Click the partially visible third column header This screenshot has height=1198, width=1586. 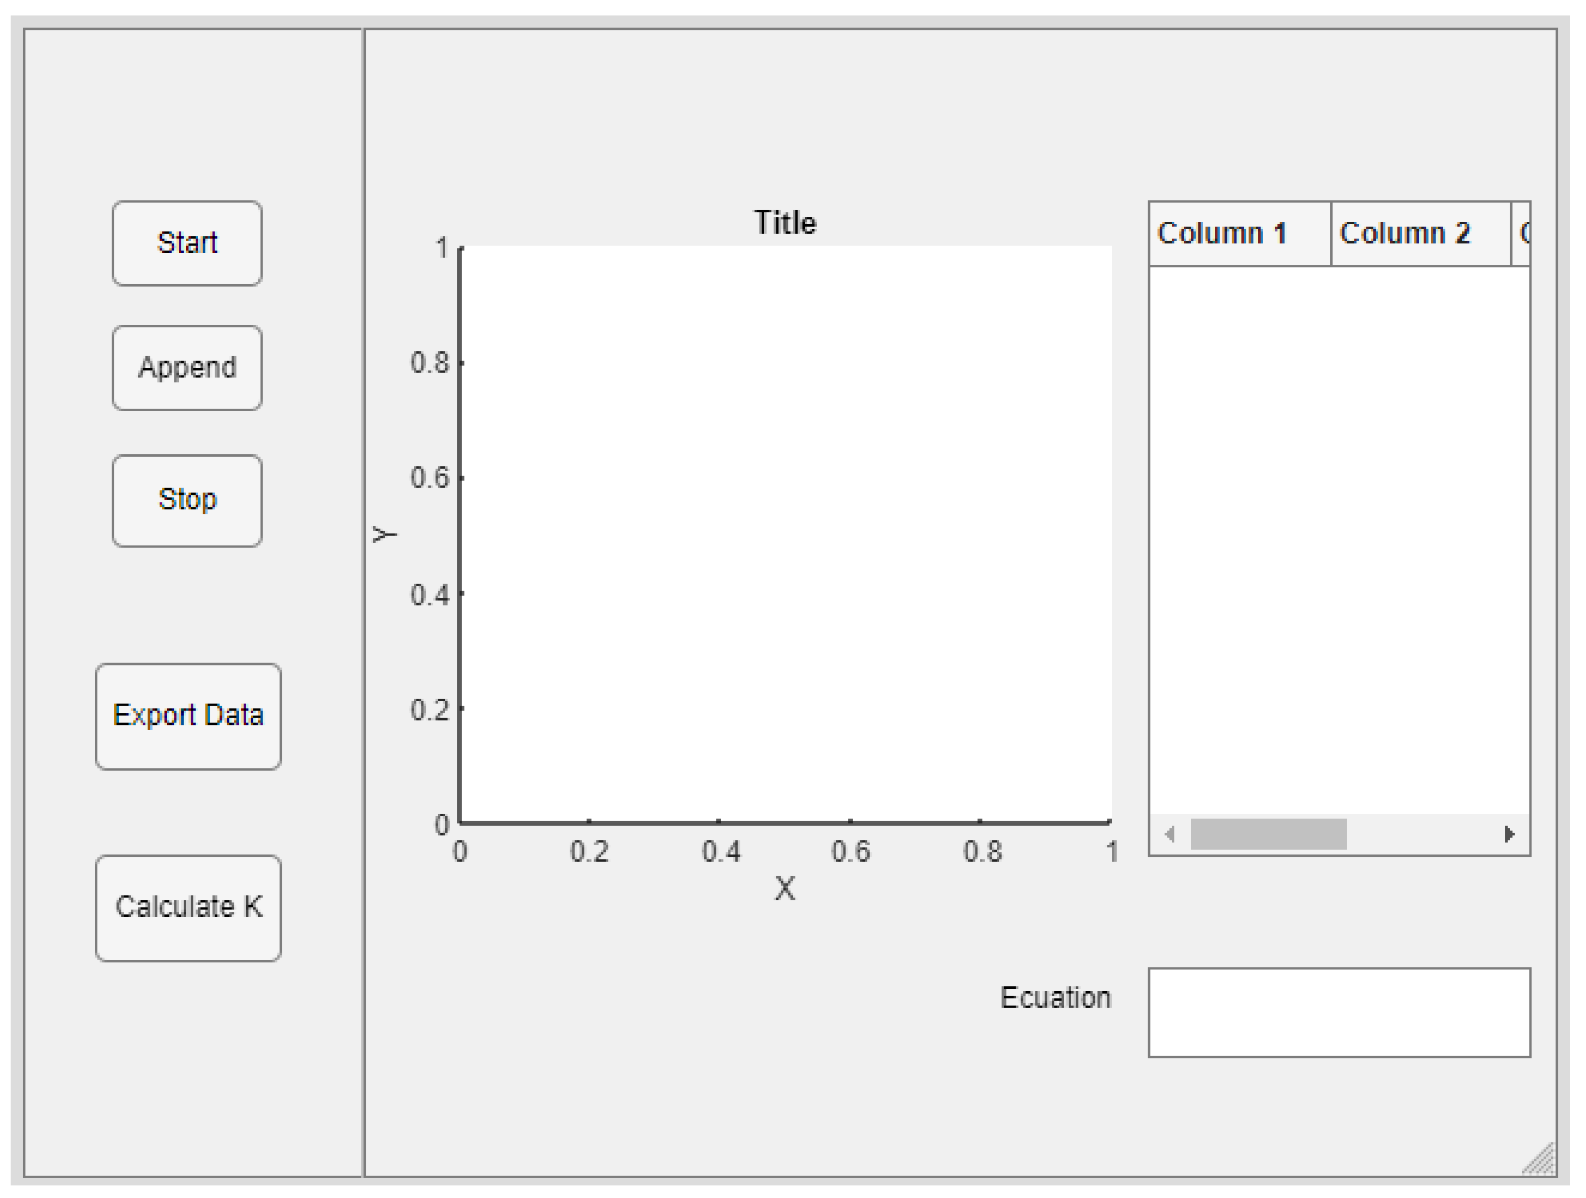pos(1520,234)
